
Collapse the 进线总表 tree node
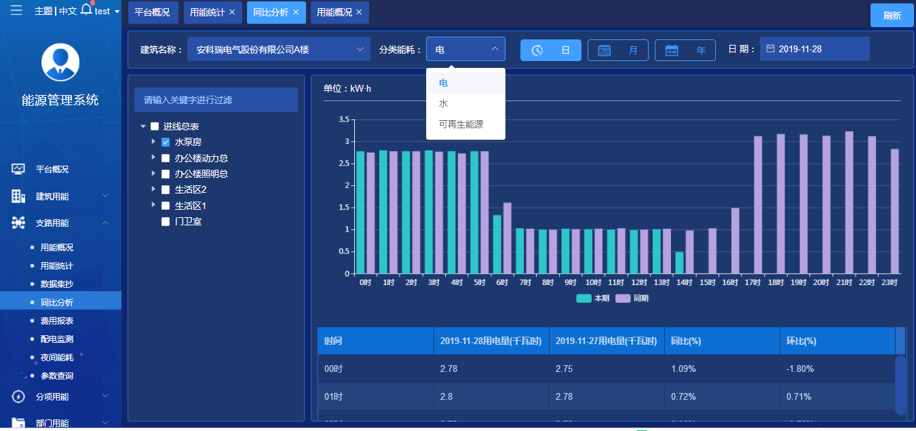click(143, 127)
